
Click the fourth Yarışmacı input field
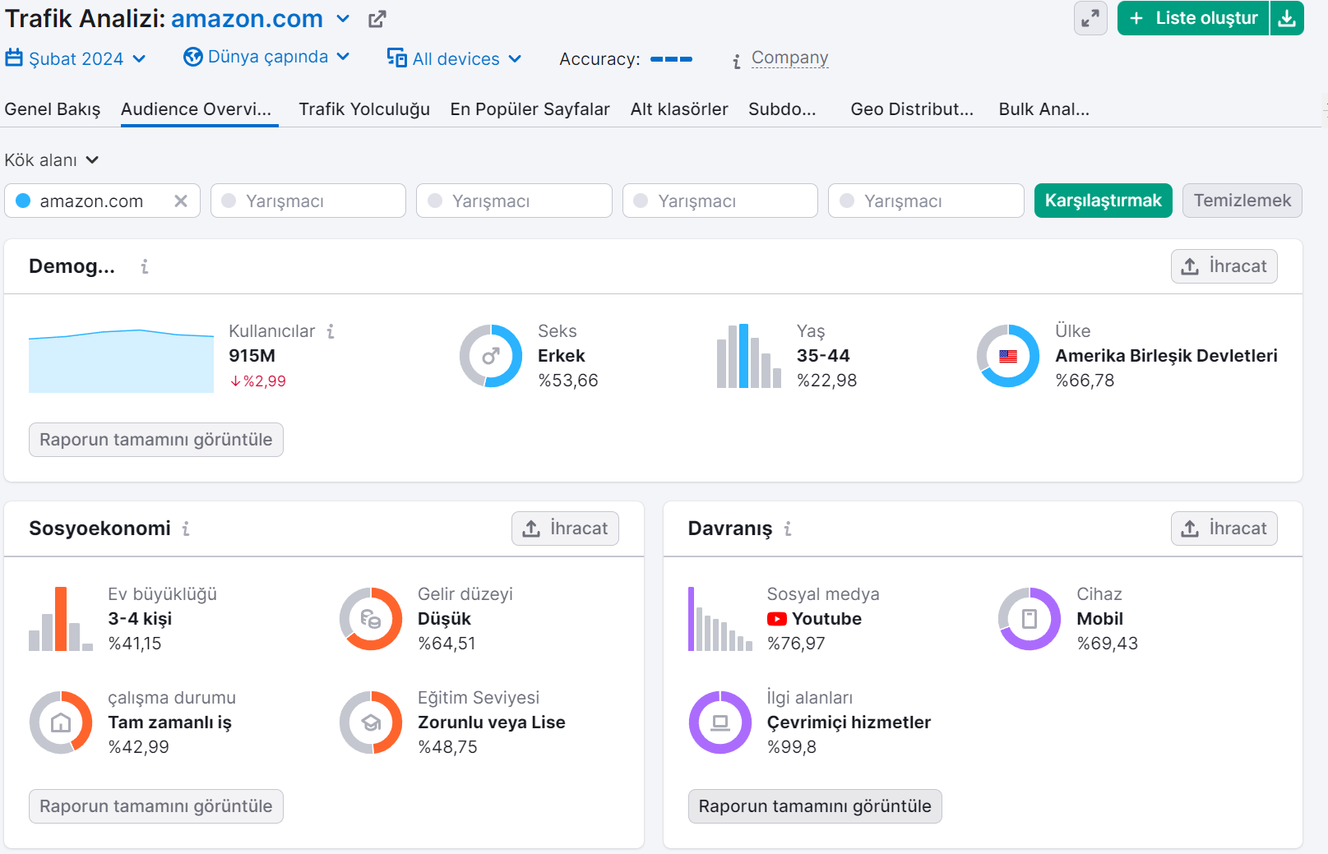coord(926,201)
